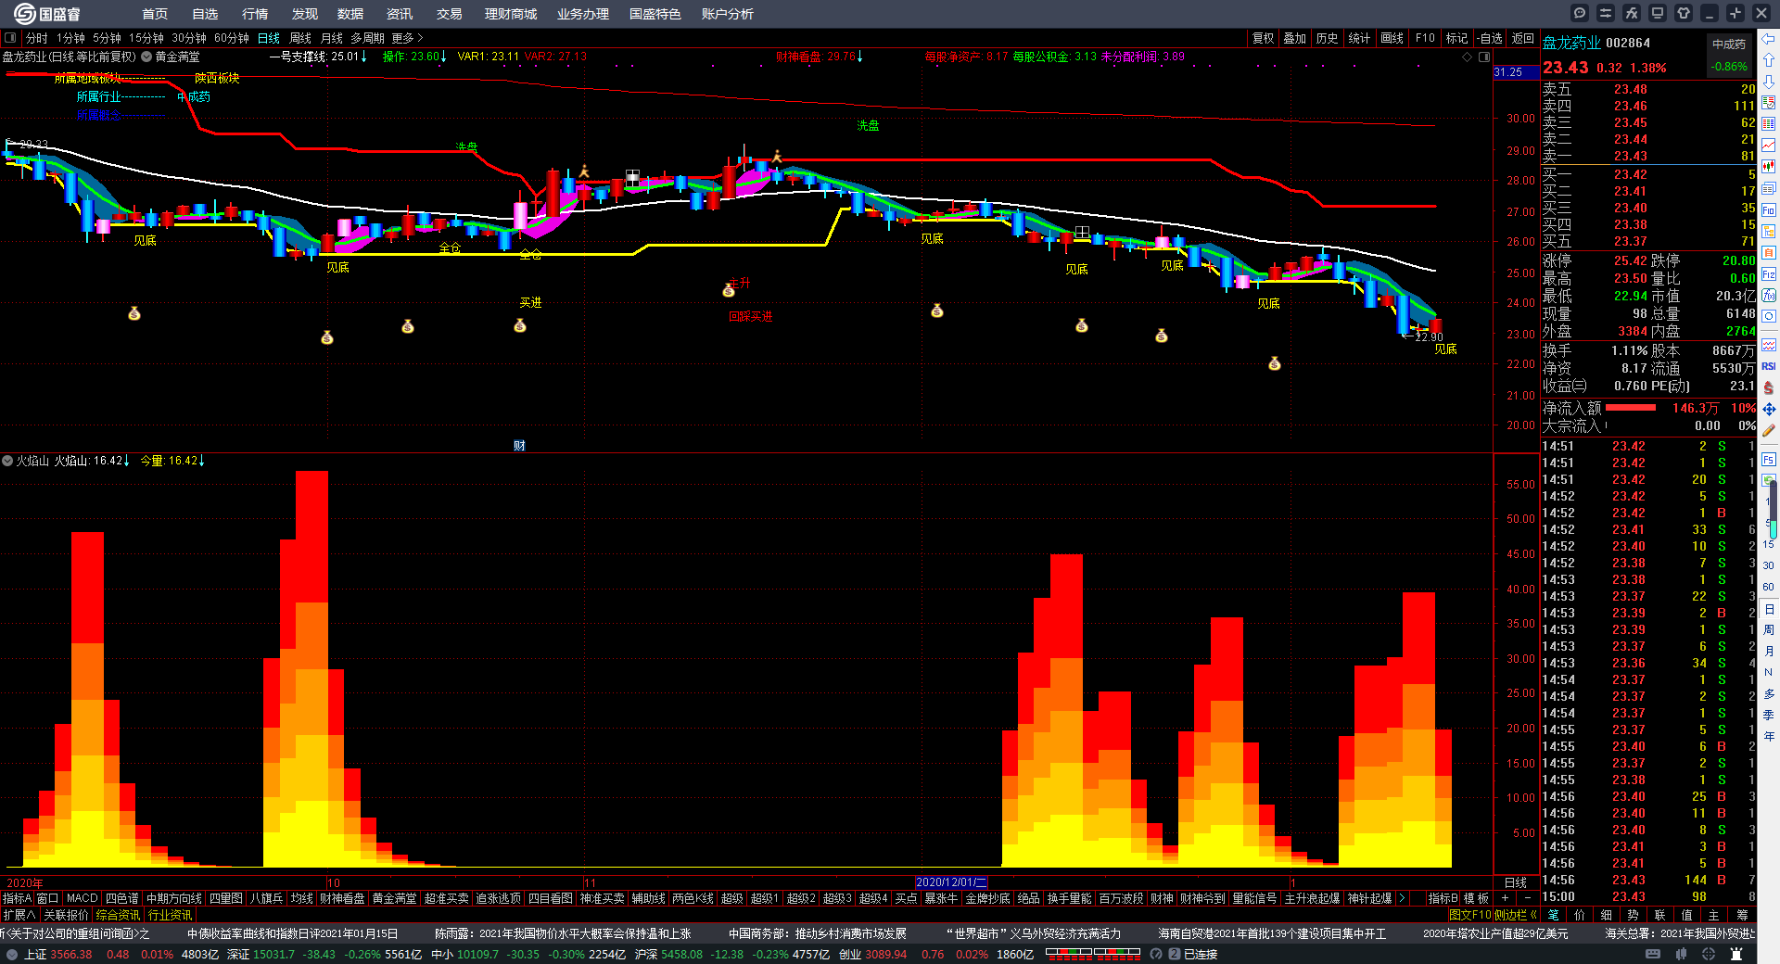
Task: Click the 历史 history button
Action: coord(1327,38)
